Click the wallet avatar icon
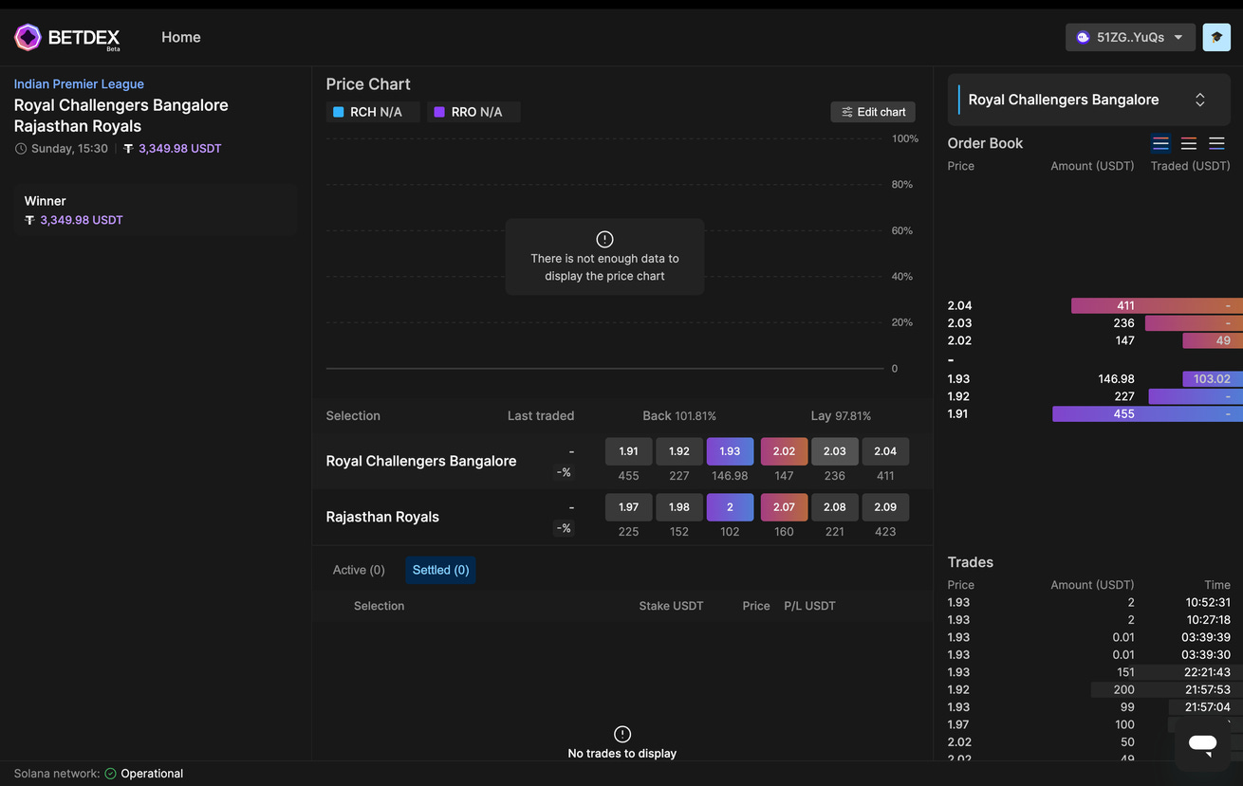 (x=1083, y=37)
